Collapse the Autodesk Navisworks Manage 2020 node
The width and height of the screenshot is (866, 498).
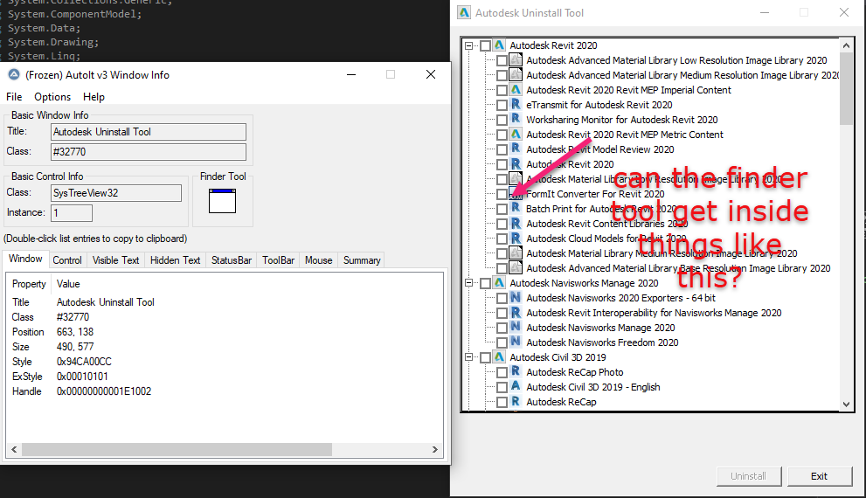(469, 283)
